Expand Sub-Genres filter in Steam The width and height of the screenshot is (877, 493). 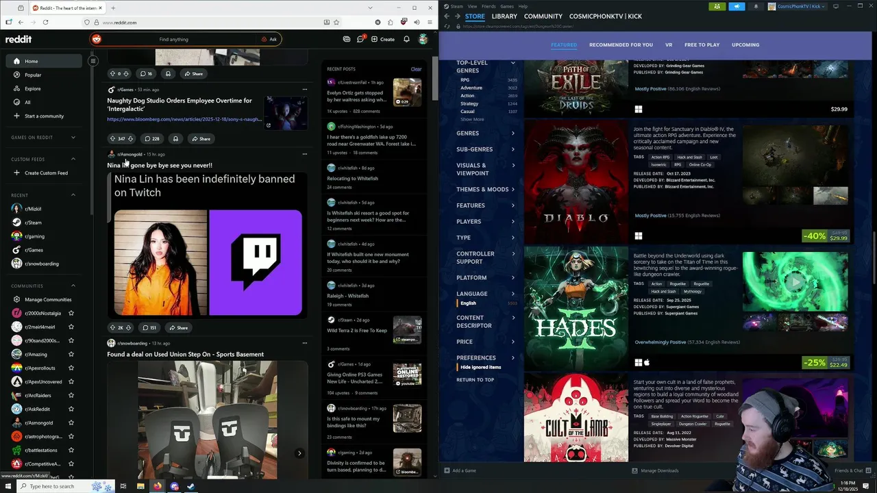click(x=486, y=149)
